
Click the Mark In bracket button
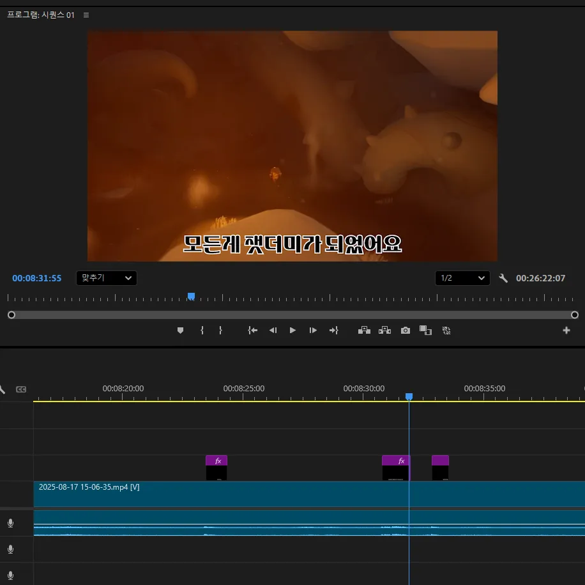pyautogui.click(x=202, y=331)
